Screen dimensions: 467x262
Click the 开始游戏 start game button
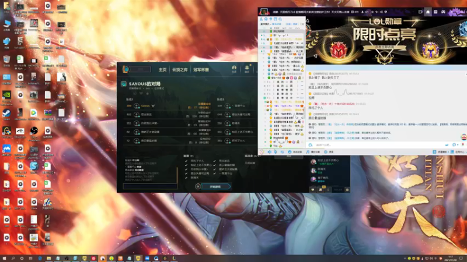(215, 186)
